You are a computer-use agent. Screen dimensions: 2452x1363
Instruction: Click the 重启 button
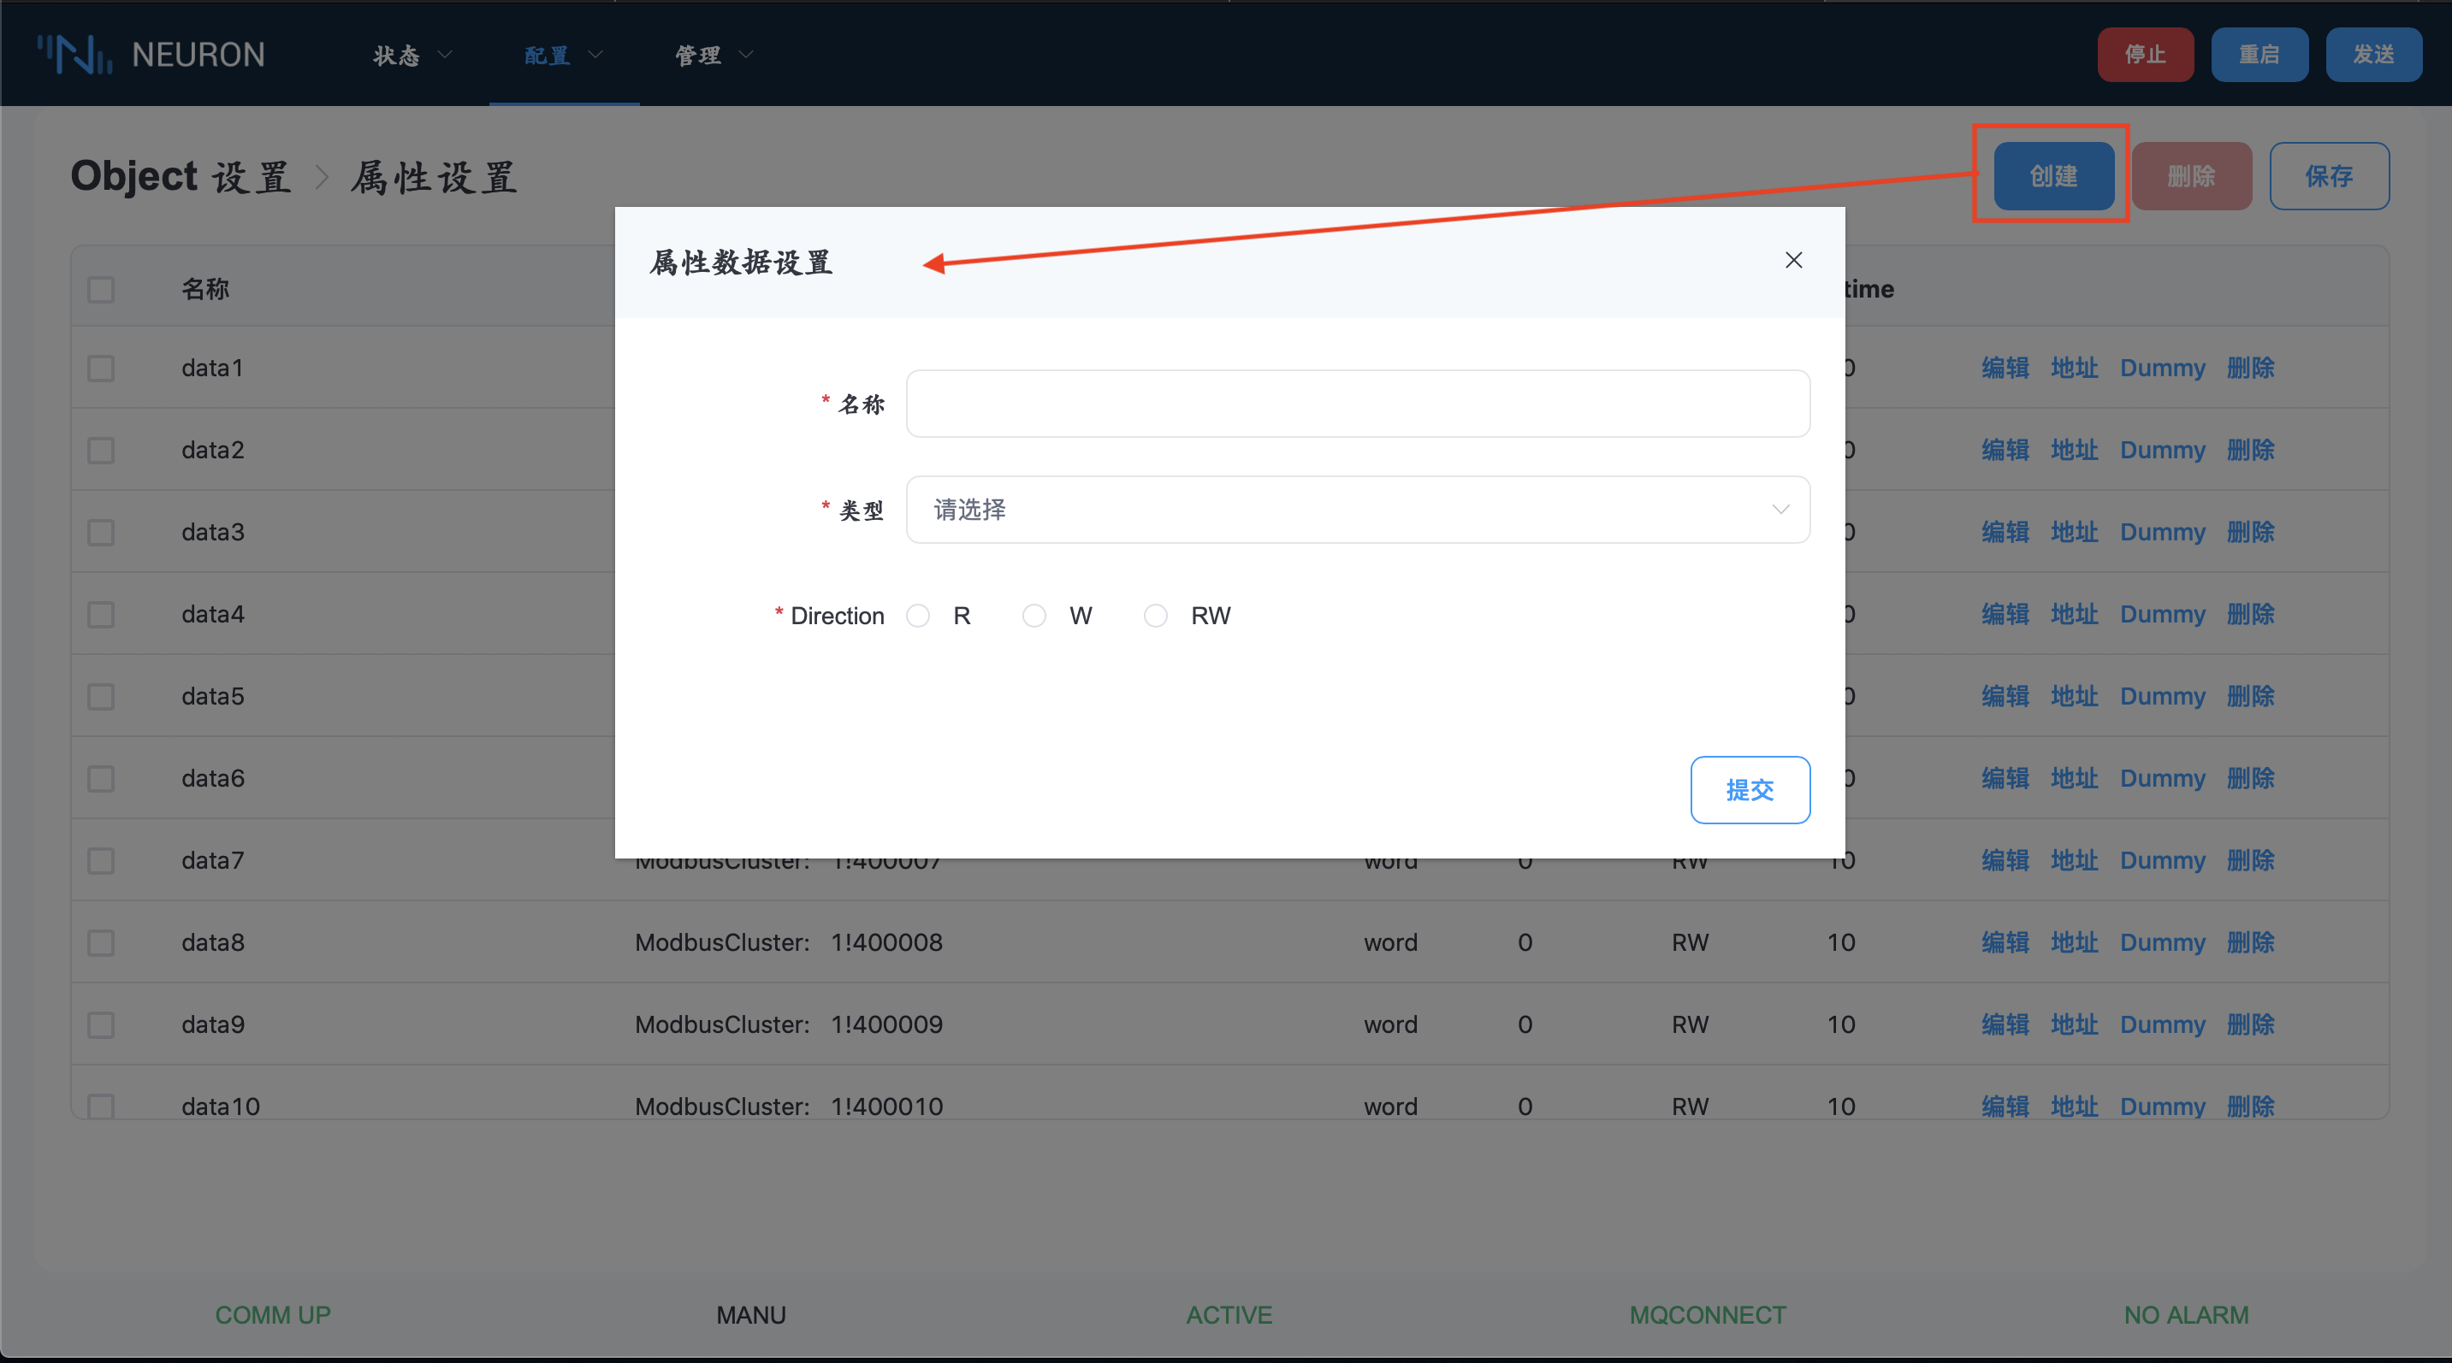click(2260, 54)
